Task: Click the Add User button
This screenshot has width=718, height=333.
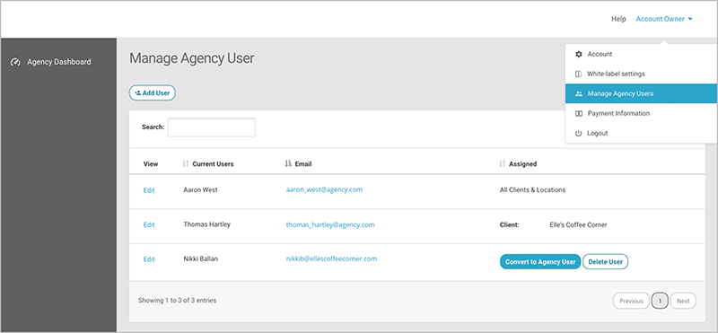Action: 153,93
